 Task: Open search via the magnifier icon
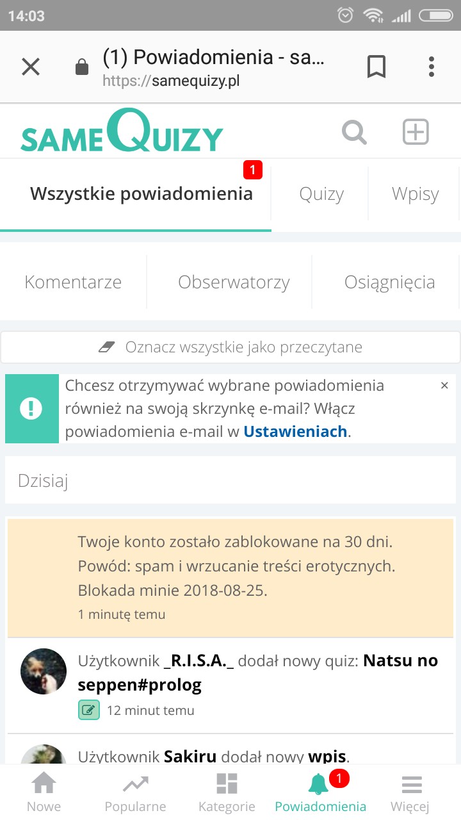354,133
